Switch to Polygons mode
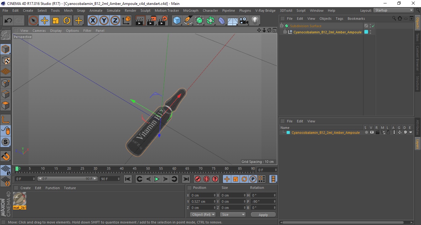The width and height of the screenshot is (421, 225). [x=6, y=105]
